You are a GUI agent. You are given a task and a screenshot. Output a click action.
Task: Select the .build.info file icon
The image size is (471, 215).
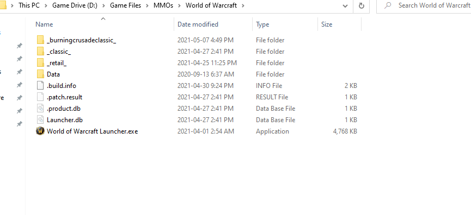tap(40, 86)
